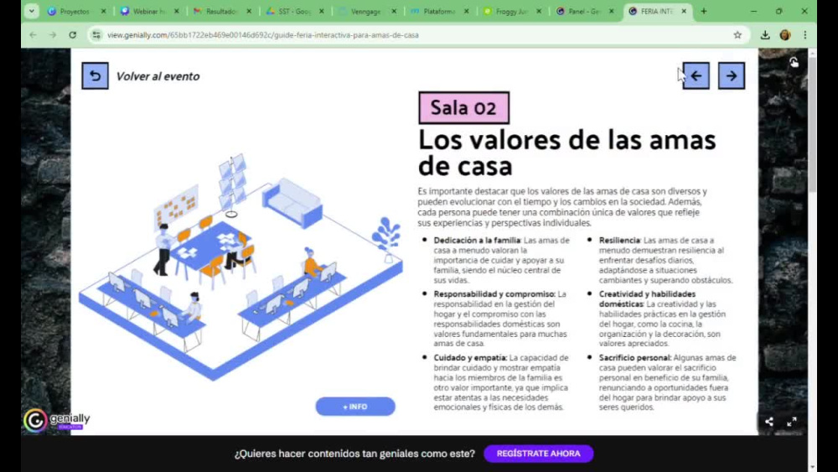Reload the page
838x472 pixels.
coord(73,35)
